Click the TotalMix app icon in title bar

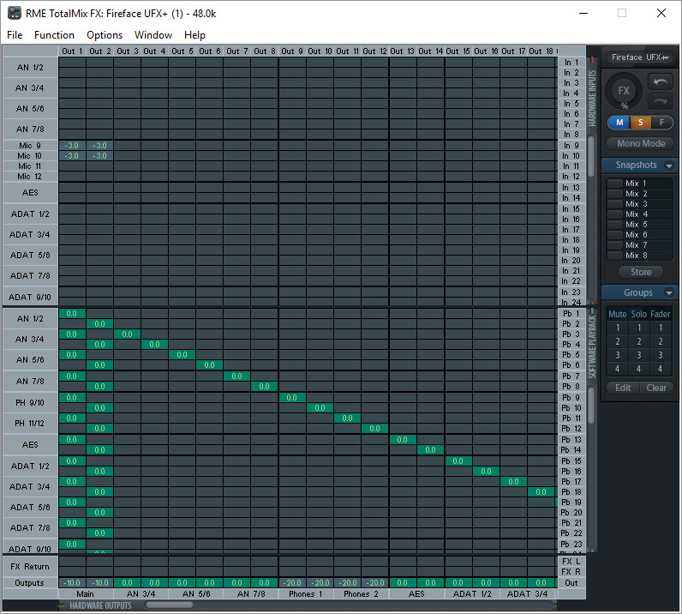coord(15,13)
